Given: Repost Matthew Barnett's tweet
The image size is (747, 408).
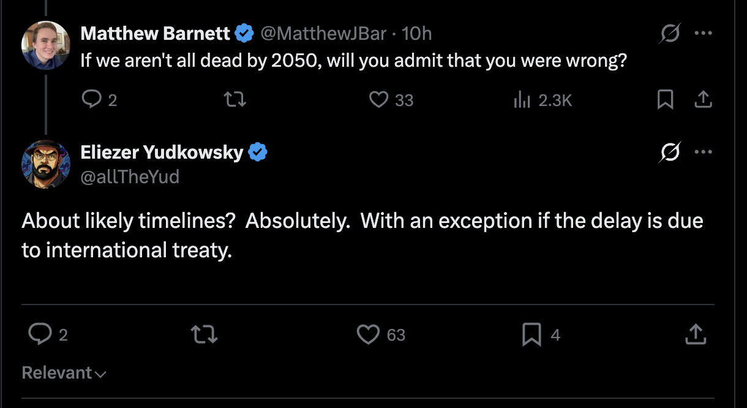Looking at the screenshot, I should 236,99.
